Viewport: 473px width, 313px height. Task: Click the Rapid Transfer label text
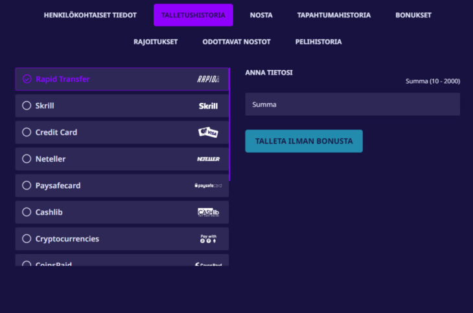click(x=63, y=79)
